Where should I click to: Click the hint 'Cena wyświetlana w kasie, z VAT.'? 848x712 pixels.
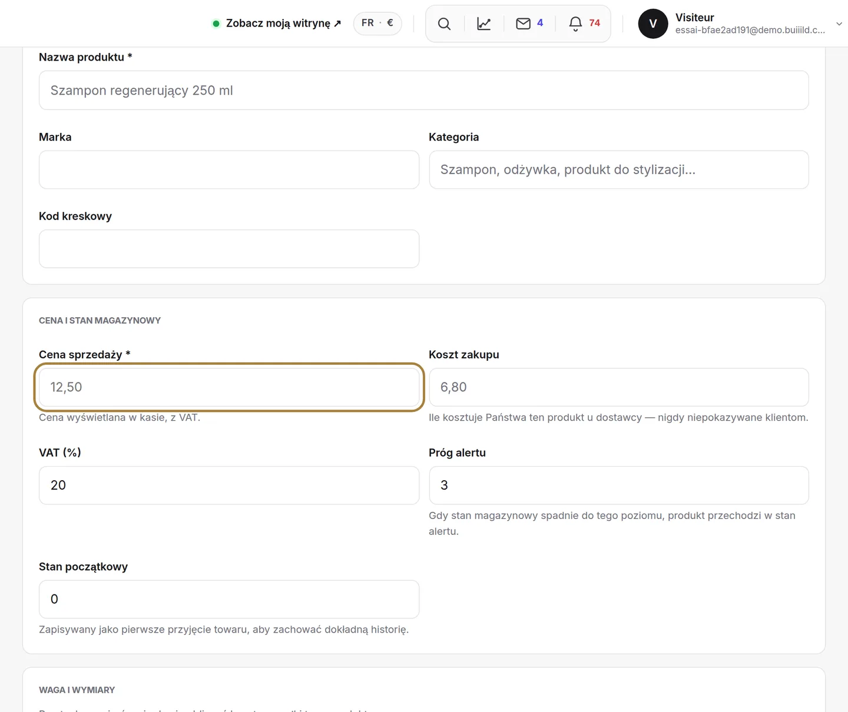click(x=120, y=417)
